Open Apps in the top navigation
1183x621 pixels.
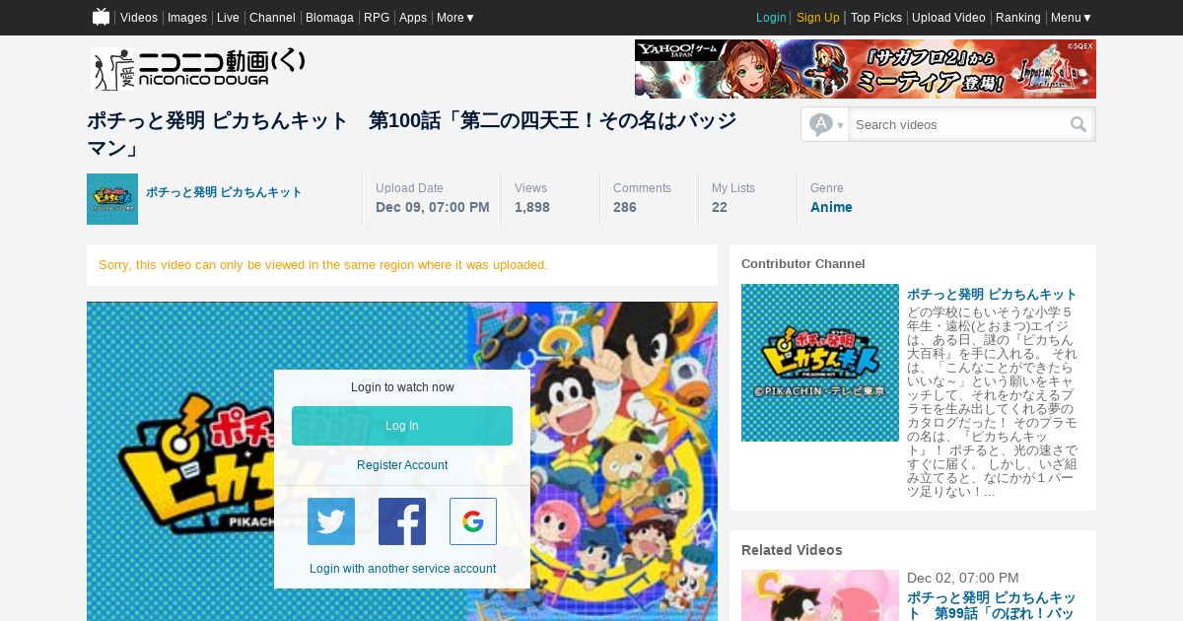[413, 18]
